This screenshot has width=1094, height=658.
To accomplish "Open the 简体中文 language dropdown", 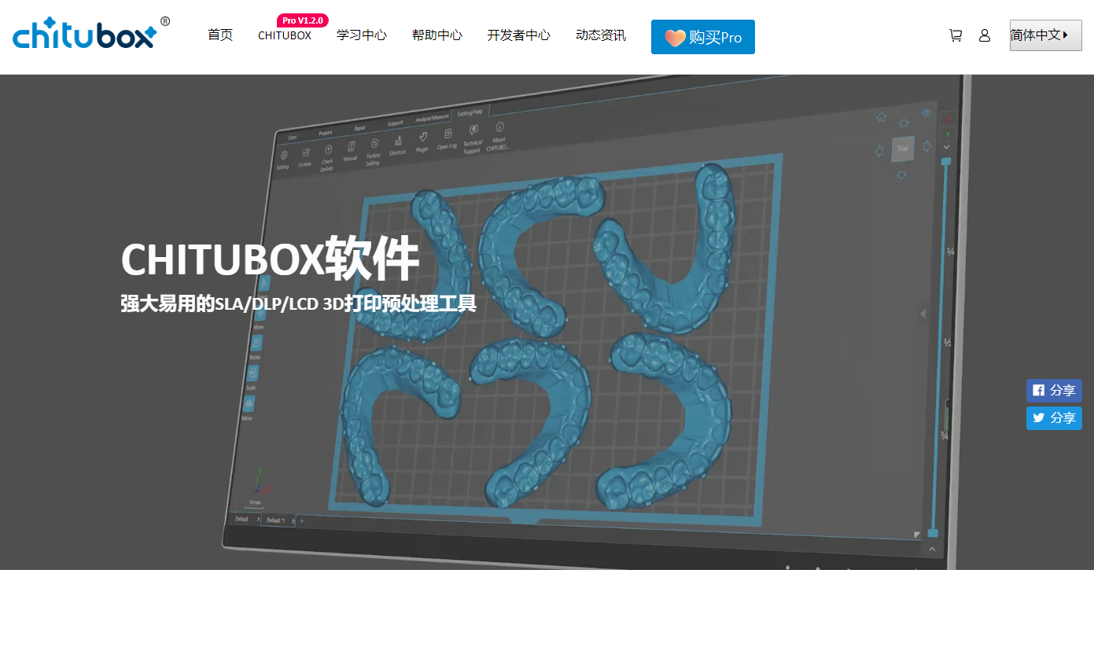I will (1045, 35).
